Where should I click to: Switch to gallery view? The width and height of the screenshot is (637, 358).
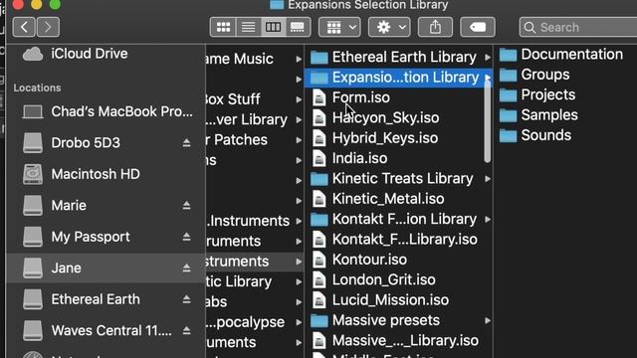pos(298,27)
